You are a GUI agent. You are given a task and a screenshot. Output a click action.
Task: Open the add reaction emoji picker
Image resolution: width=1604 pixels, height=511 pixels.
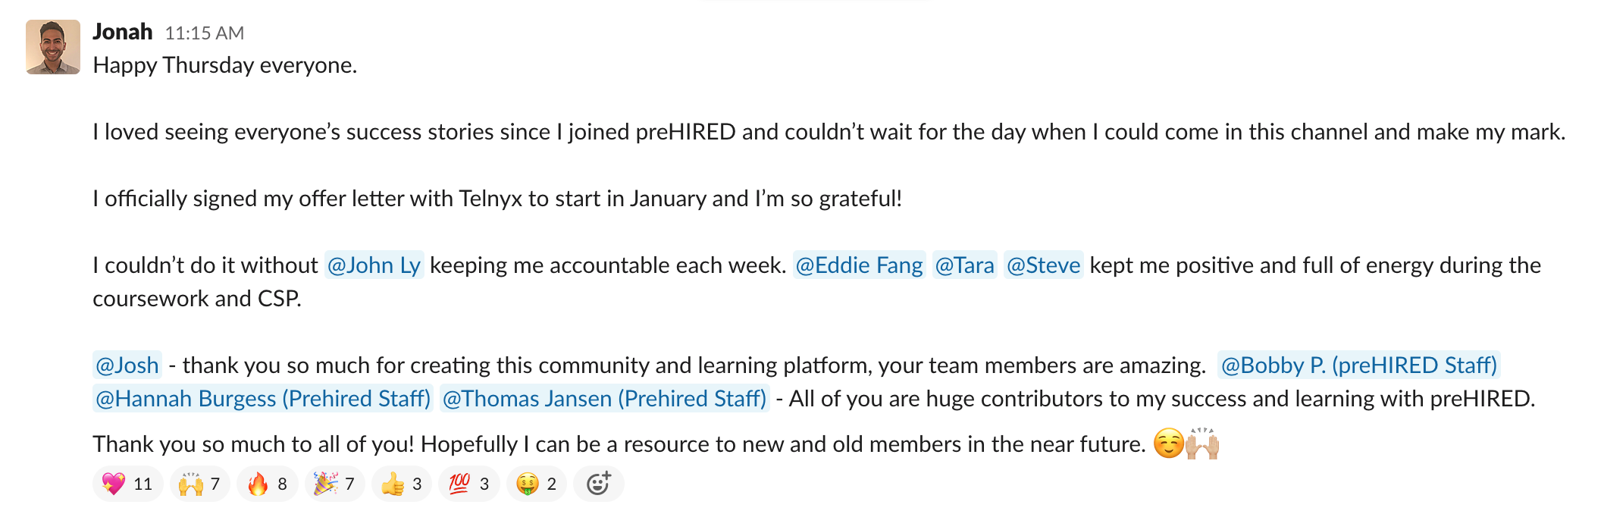point(598,484)
